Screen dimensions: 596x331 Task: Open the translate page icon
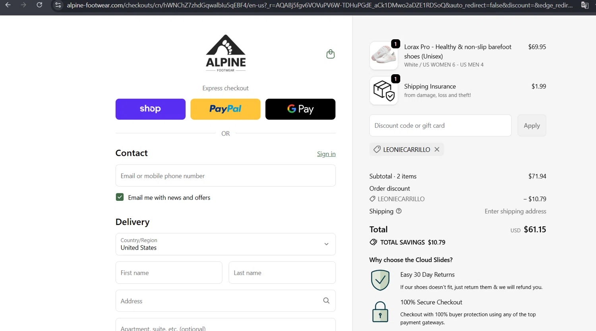(585, 5)
